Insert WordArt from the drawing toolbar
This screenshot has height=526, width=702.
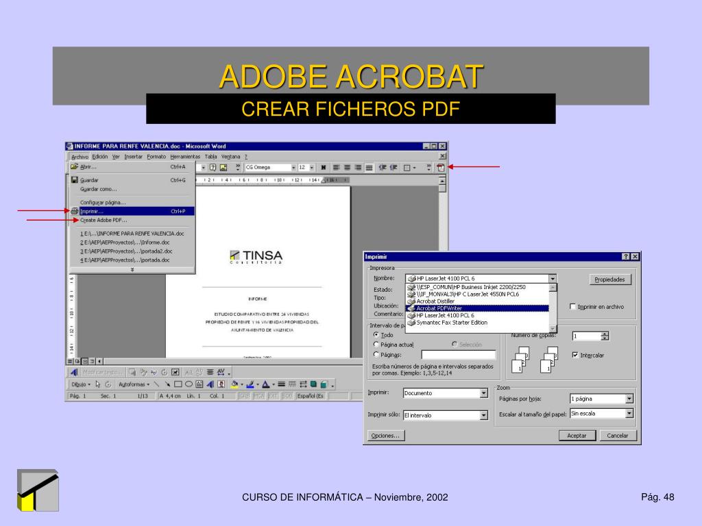coord(210,384)
